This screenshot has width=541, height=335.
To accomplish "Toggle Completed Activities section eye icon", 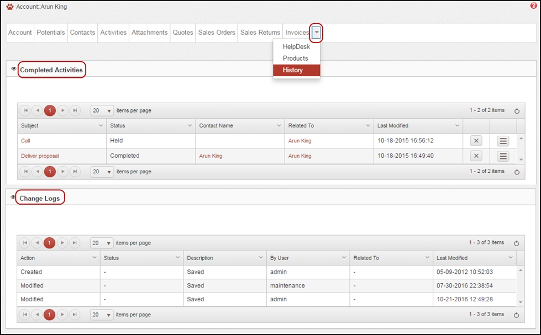I will pyautogui.click(x=13, y=68).
